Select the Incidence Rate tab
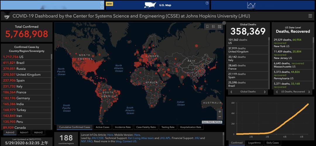The width and height of the screenshot is (316, 146). 123,127
